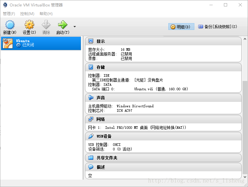Viewport: 248px width, 187px height.
Task: Click the Ubuntu.vdi disk entry text
Action: pos(161,89)
